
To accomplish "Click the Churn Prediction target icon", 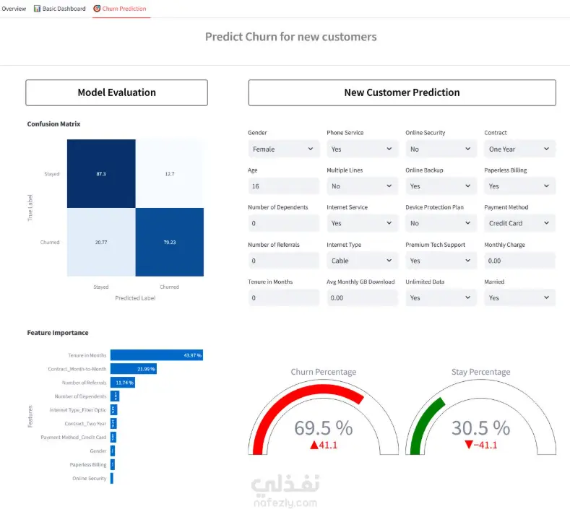I will coord(97,9).
